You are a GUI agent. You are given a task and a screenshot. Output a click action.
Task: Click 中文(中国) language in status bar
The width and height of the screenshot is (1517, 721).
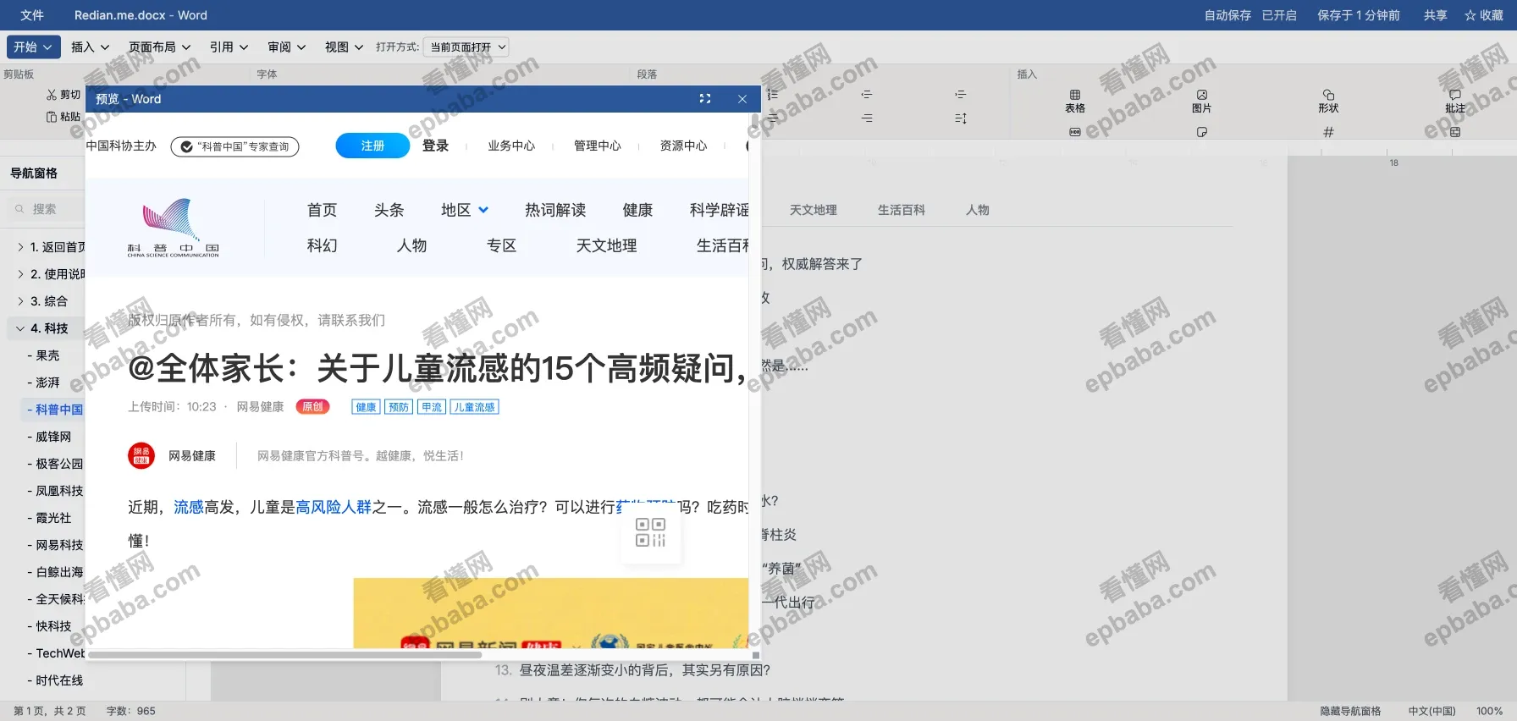(x=1431, y=711)
